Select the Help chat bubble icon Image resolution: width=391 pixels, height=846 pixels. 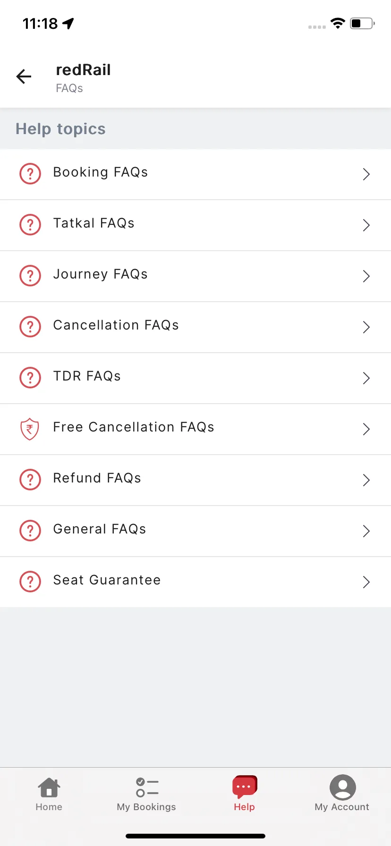245,787
